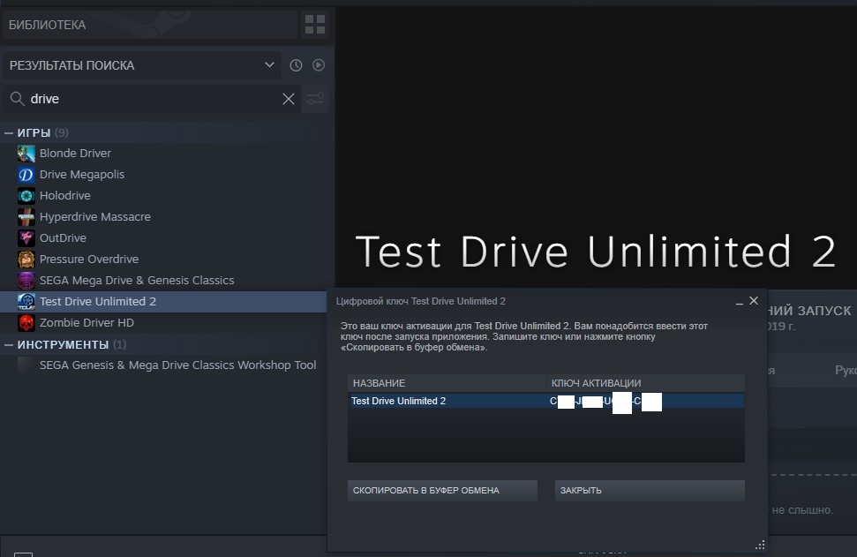Close the digital key dialog
Screen dimensions: 857x557
tap(754, 301)
